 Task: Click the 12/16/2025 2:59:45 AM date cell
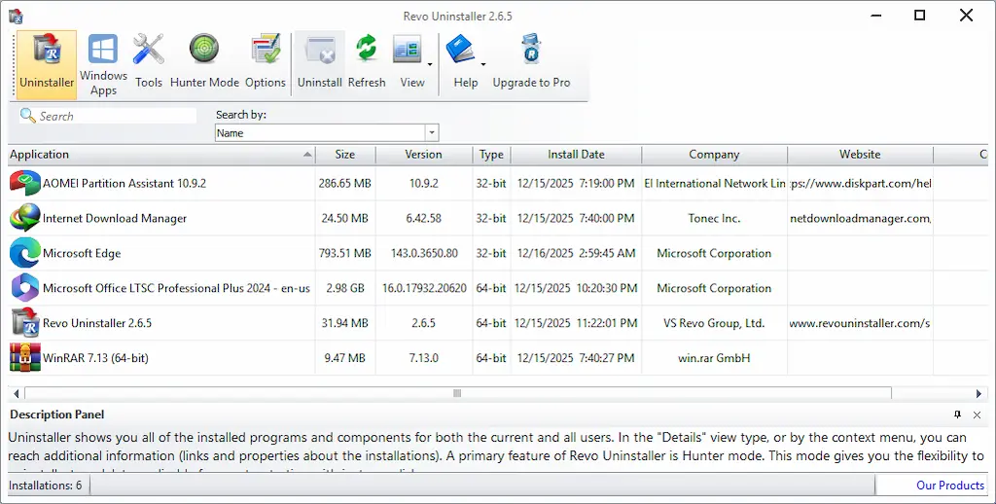point(576,253)
